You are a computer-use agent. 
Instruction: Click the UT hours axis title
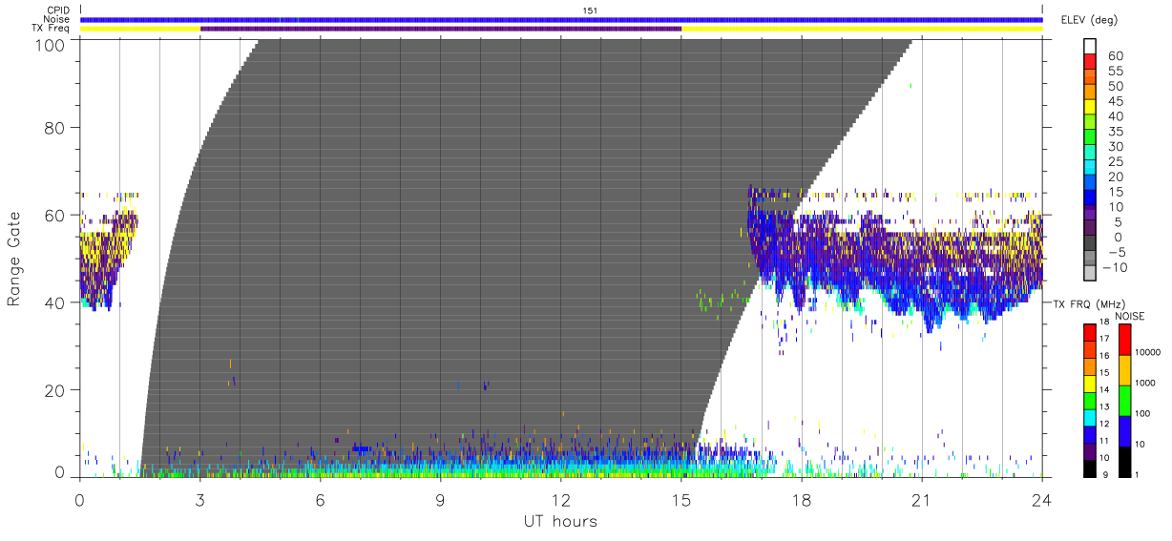tap(560, 522)
